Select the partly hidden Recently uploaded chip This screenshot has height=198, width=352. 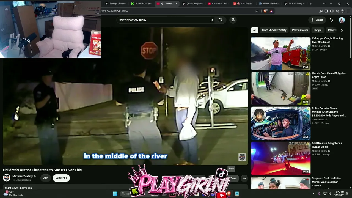tap(332, 30)
